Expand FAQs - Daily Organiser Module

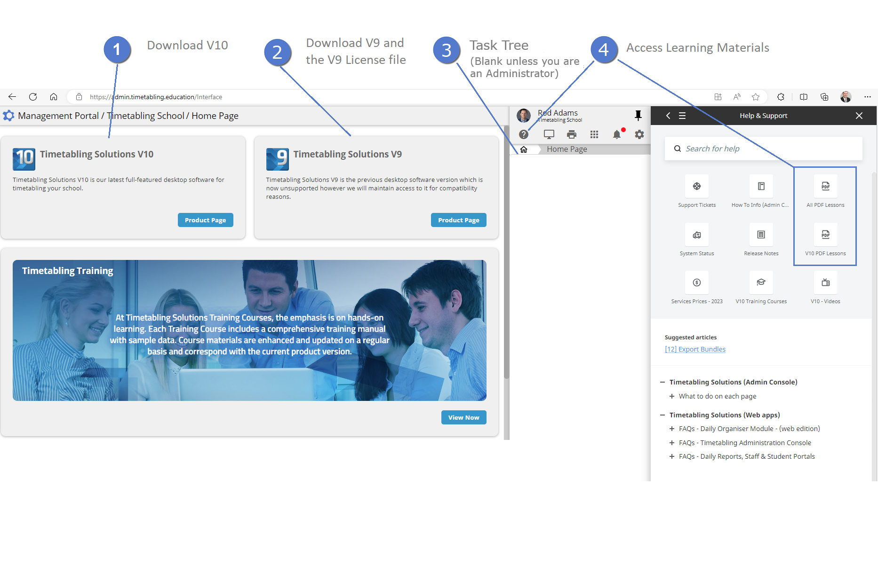(672, 429)
